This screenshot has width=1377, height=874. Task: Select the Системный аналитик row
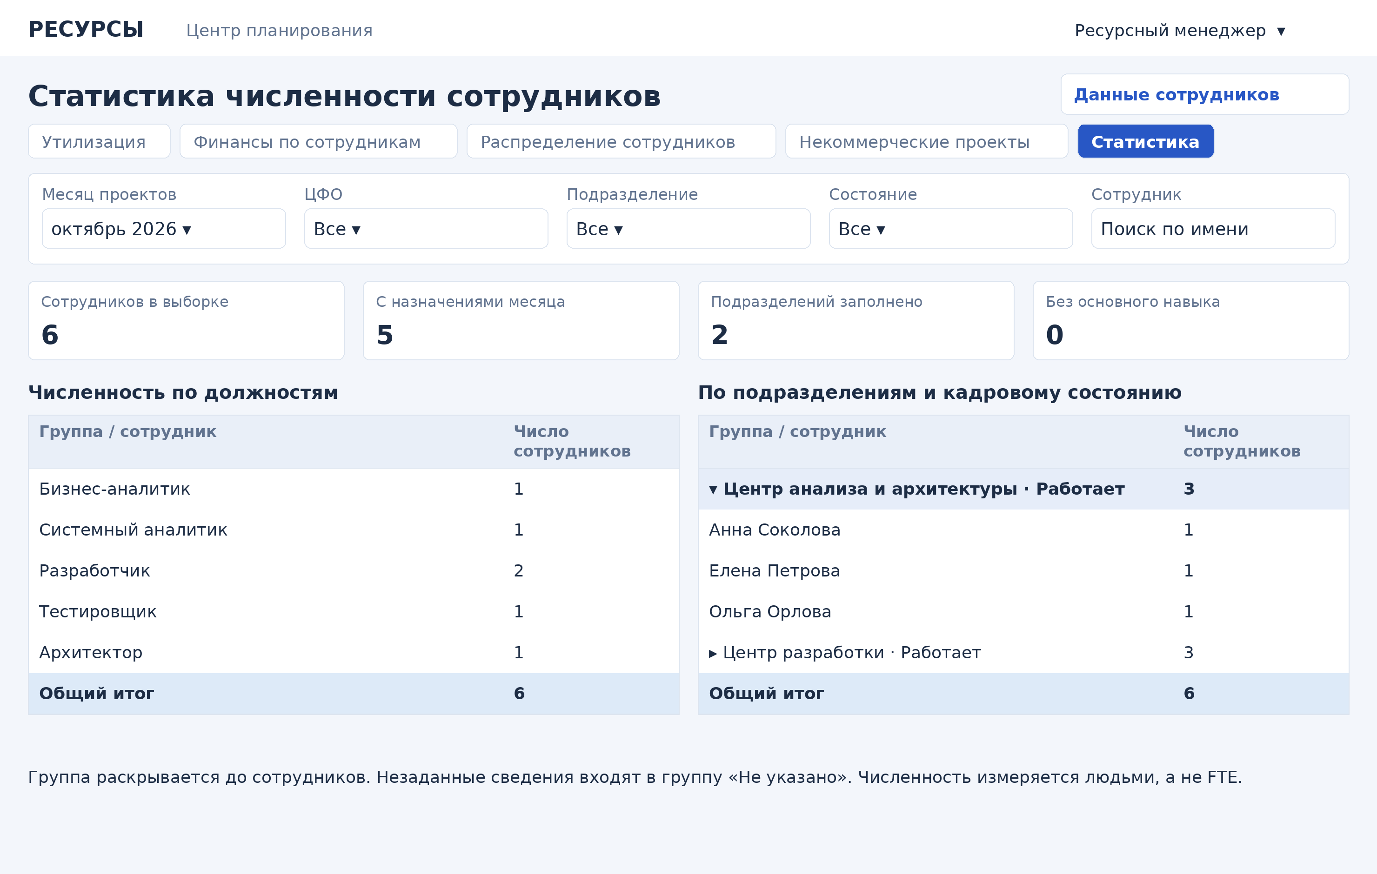[x=354, y=530]
